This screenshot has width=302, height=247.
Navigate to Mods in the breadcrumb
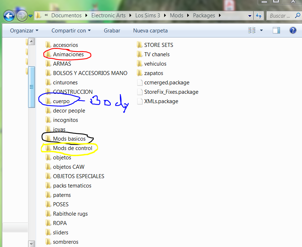176,16
